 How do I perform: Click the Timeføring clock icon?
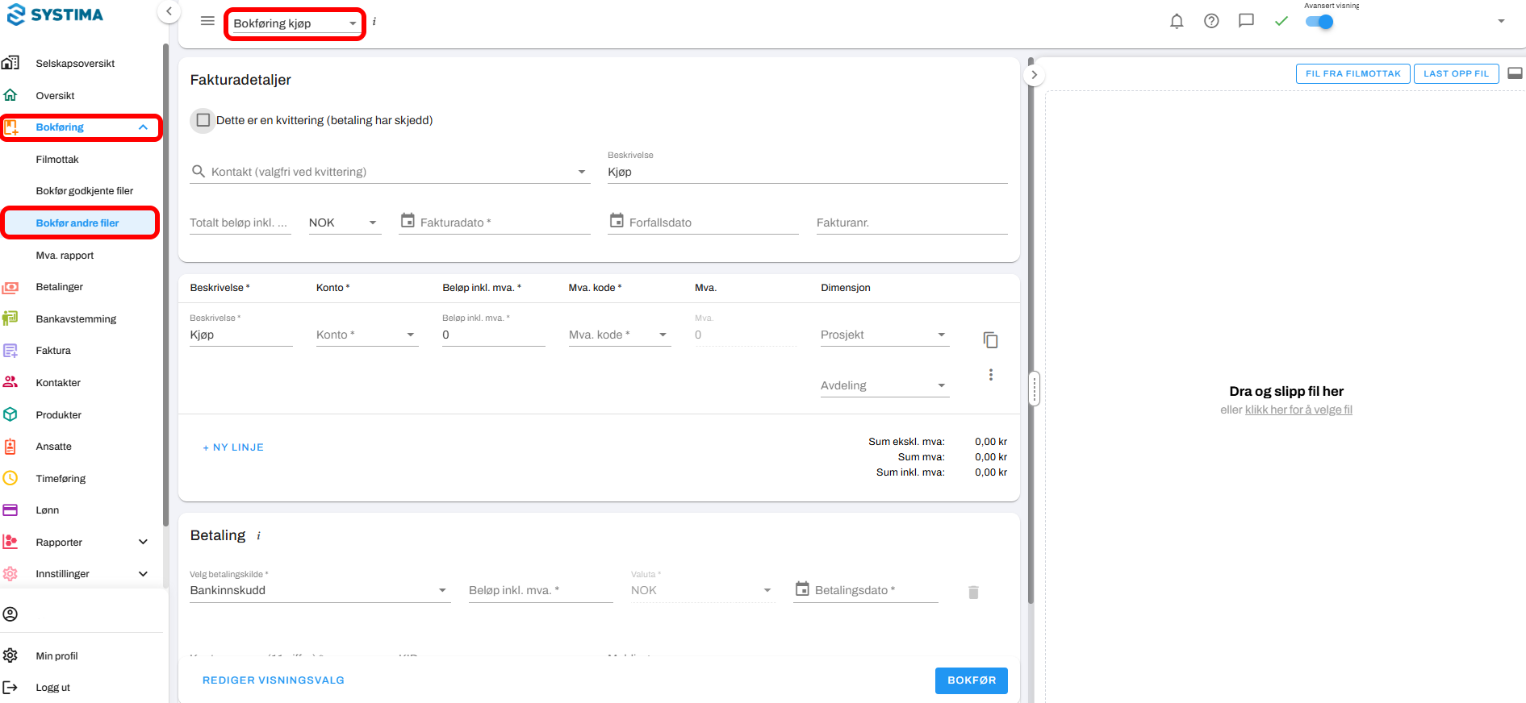click(10, 478)
